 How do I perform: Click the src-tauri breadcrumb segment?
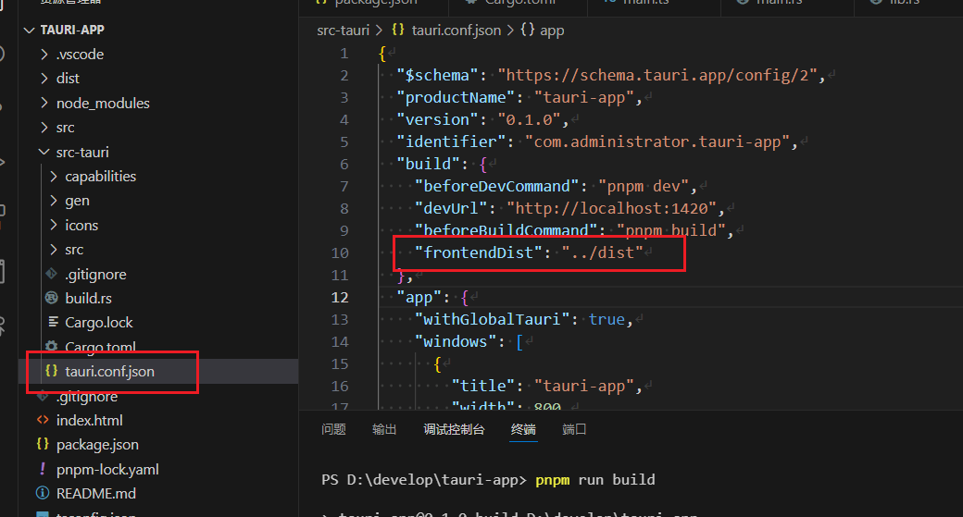pos(343,31)
